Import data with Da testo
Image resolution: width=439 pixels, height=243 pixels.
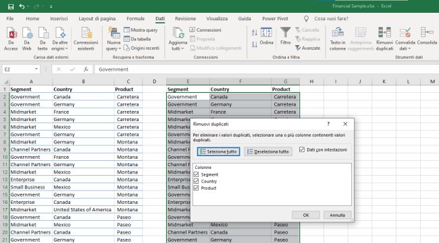click(43, 39)
